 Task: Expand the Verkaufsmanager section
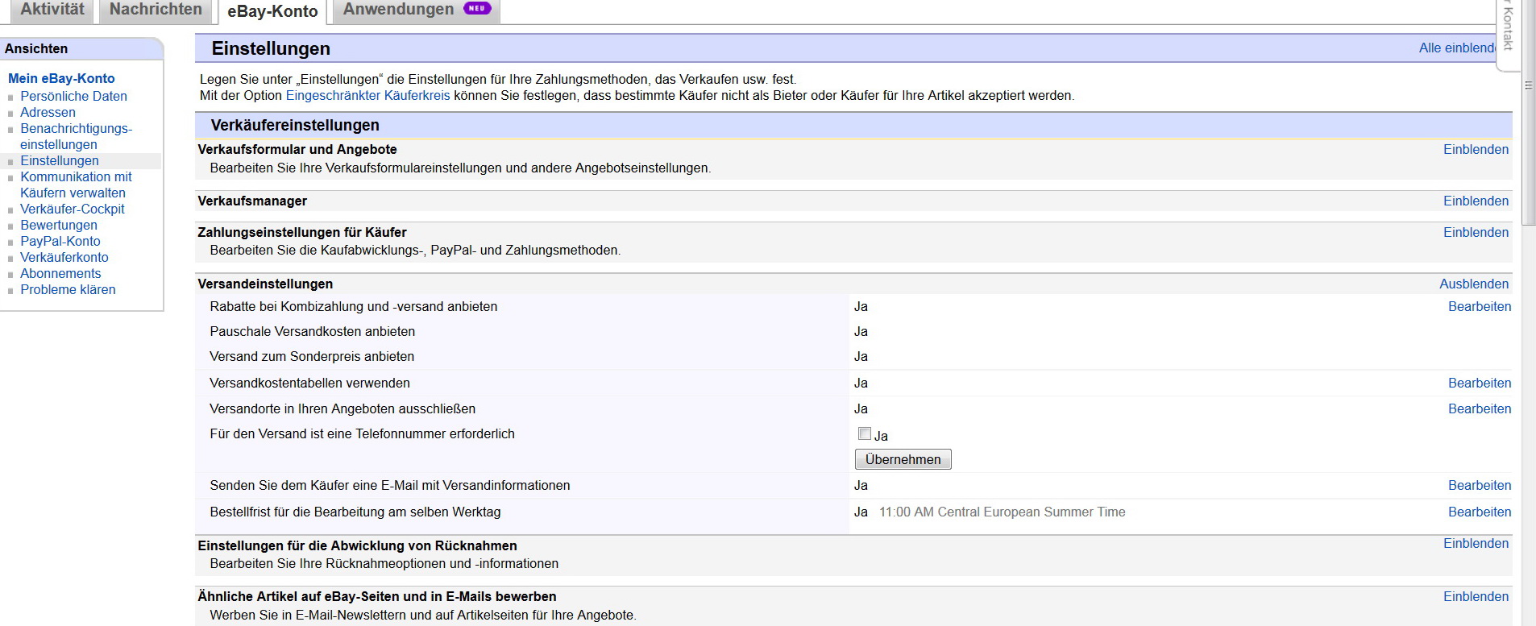[1475, 201]
